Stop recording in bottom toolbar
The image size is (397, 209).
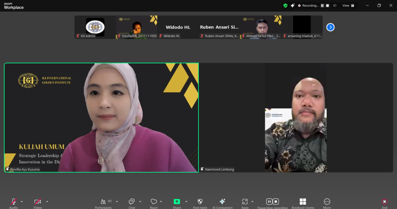click(276, 201)
